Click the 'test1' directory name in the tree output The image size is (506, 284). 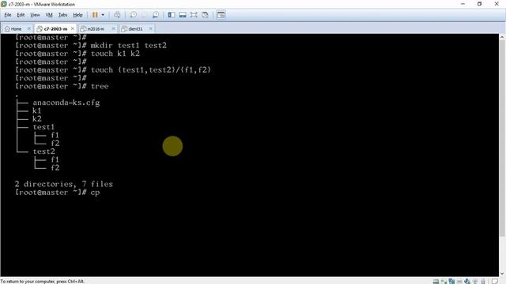pyautogui.click(x=43, y=127)
